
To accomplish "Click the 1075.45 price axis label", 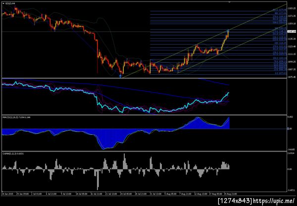I will (292, 77).
